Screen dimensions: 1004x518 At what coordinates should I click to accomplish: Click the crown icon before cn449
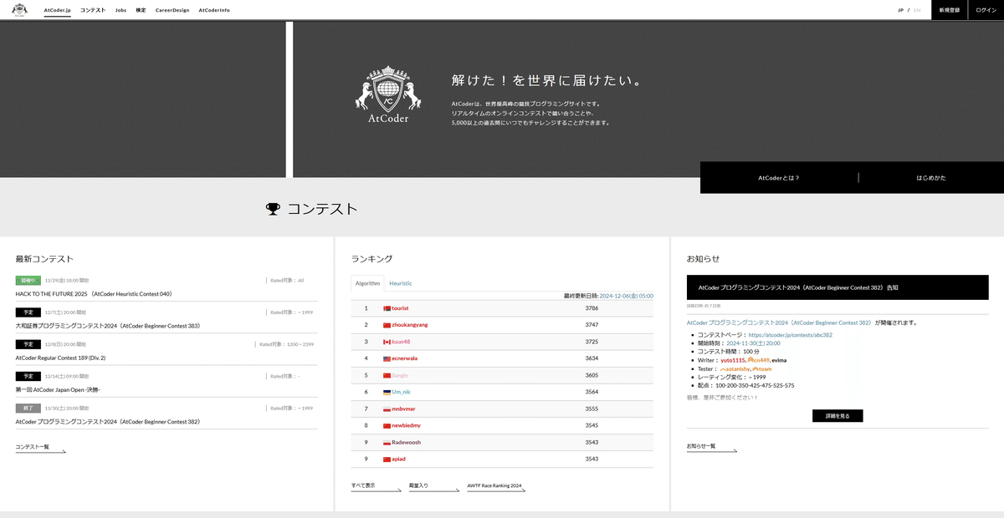pos(750,360)
